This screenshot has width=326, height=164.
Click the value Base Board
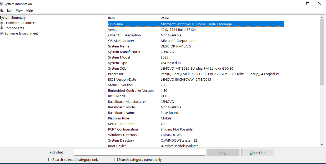click(169, 113)
